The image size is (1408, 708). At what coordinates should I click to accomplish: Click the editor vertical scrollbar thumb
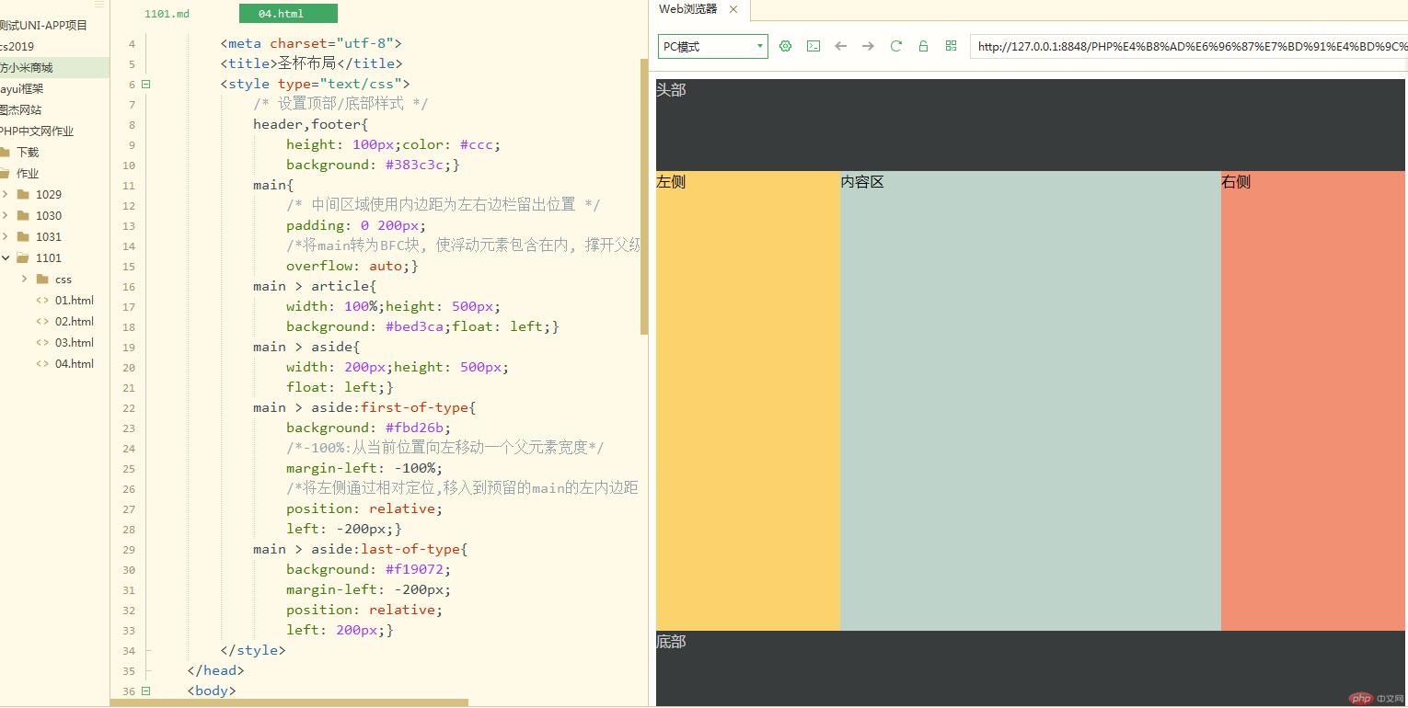[x=644, y=197]
